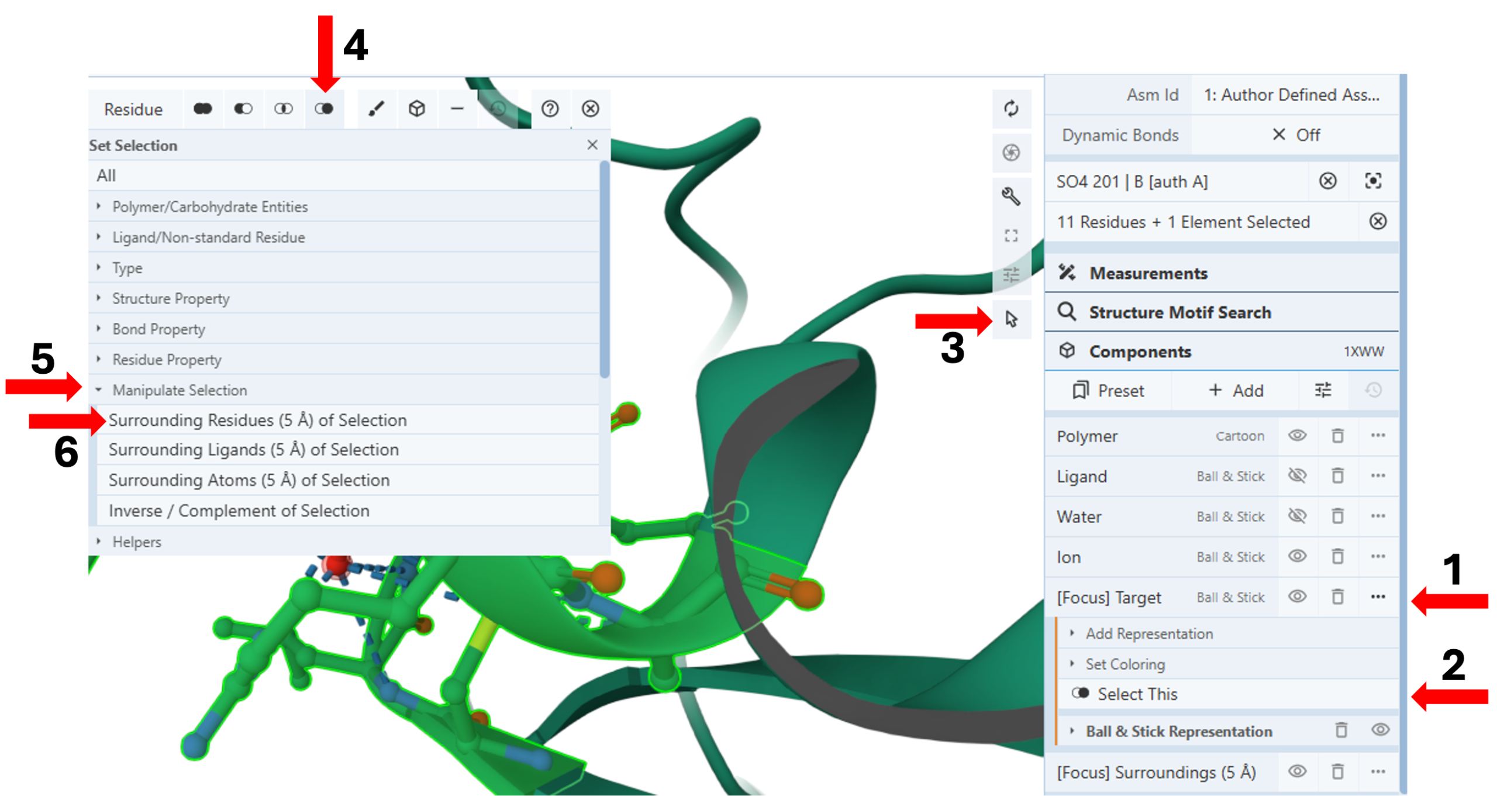Collapse the Manipulate Selection group
Viewport: 1497px width, 796px height.
179,390
